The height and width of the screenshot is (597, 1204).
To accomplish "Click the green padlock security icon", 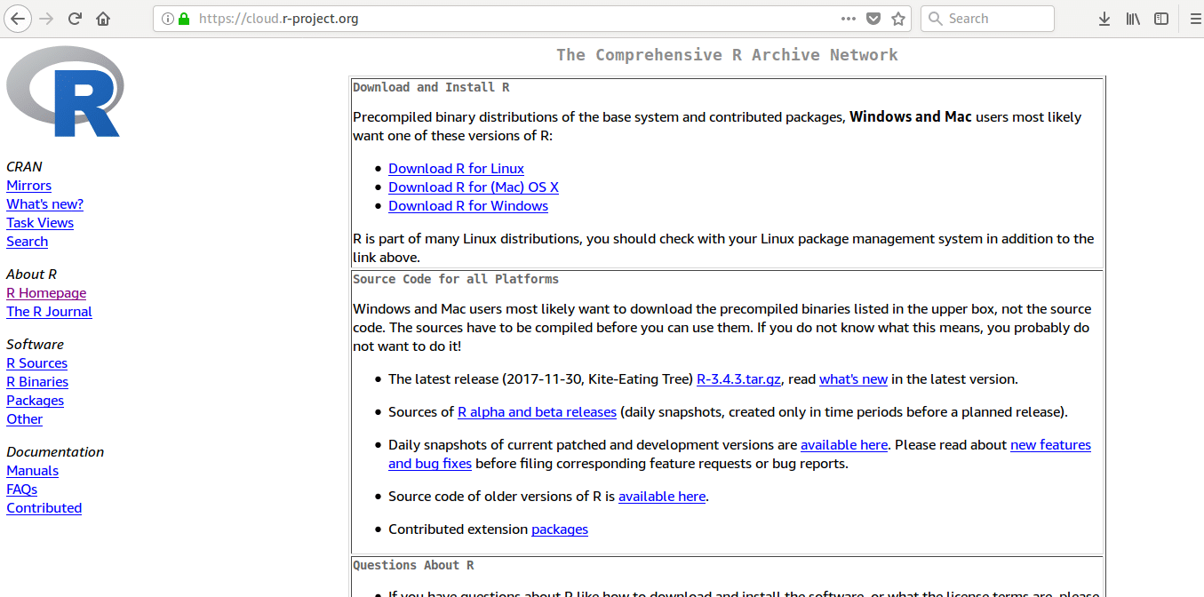I will click(x=184, y=19).
